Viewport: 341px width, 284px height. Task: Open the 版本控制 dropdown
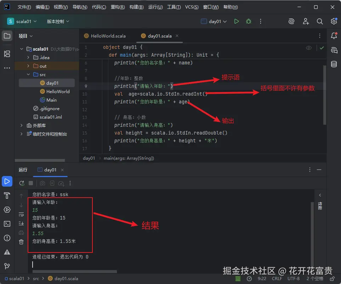[x=58, y=21]
